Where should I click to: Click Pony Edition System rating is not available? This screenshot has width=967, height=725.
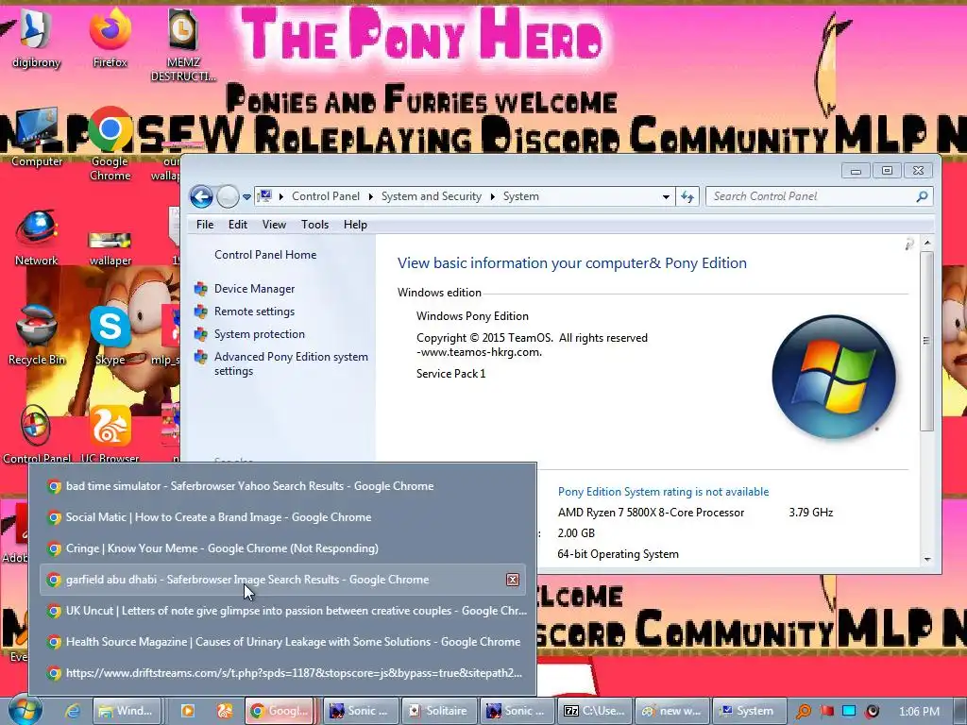tap(663, 491)
